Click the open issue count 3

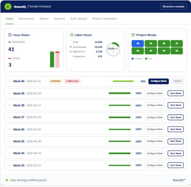tap(10, 65)
